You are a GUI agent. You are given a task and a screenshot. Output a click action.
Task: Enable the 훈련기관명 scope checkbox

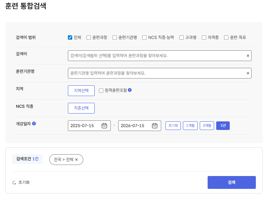click(x=115, y=37)
